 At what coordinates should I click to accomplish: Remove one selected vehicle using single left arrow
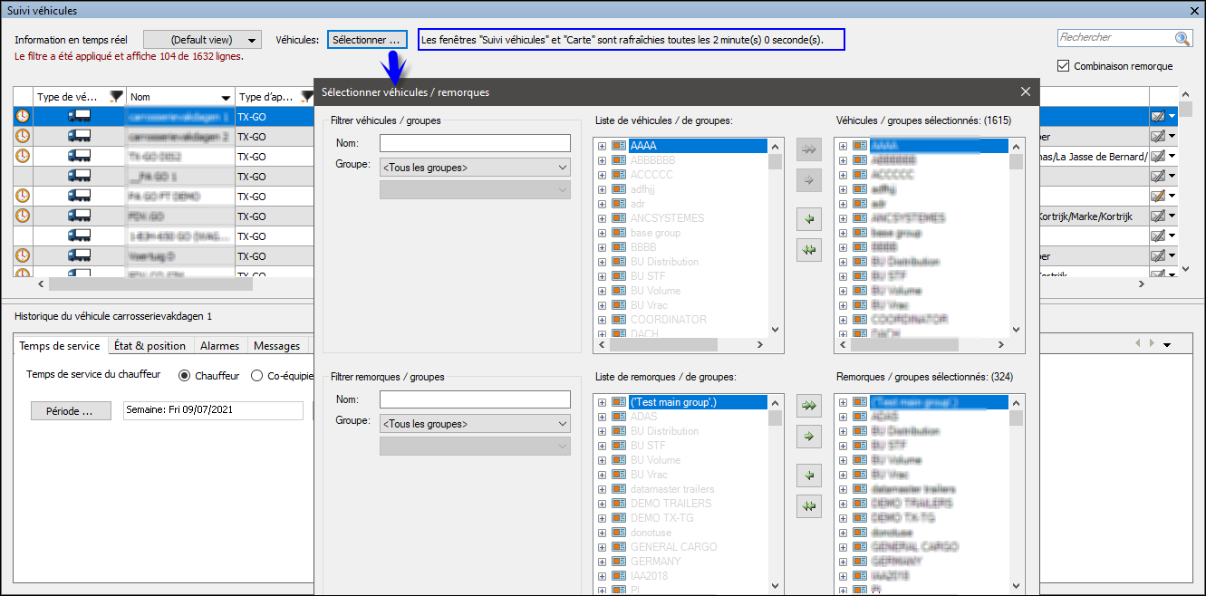[808, 218]
